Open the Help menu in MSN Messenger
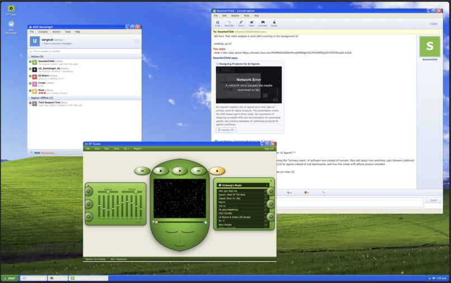451x283 pixels. point(78,32)
